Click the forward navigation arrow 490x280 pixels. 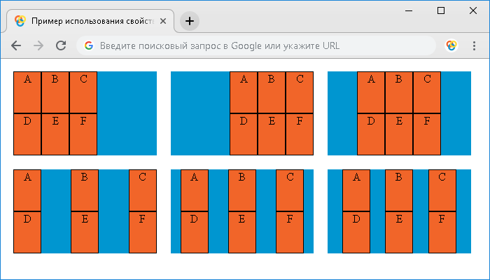38,45
